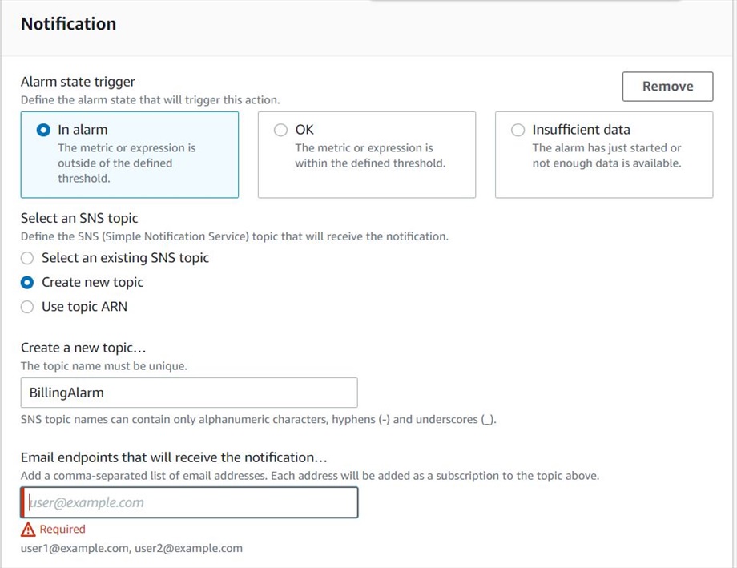Click the In alarm state card

(x=130, y=155)
